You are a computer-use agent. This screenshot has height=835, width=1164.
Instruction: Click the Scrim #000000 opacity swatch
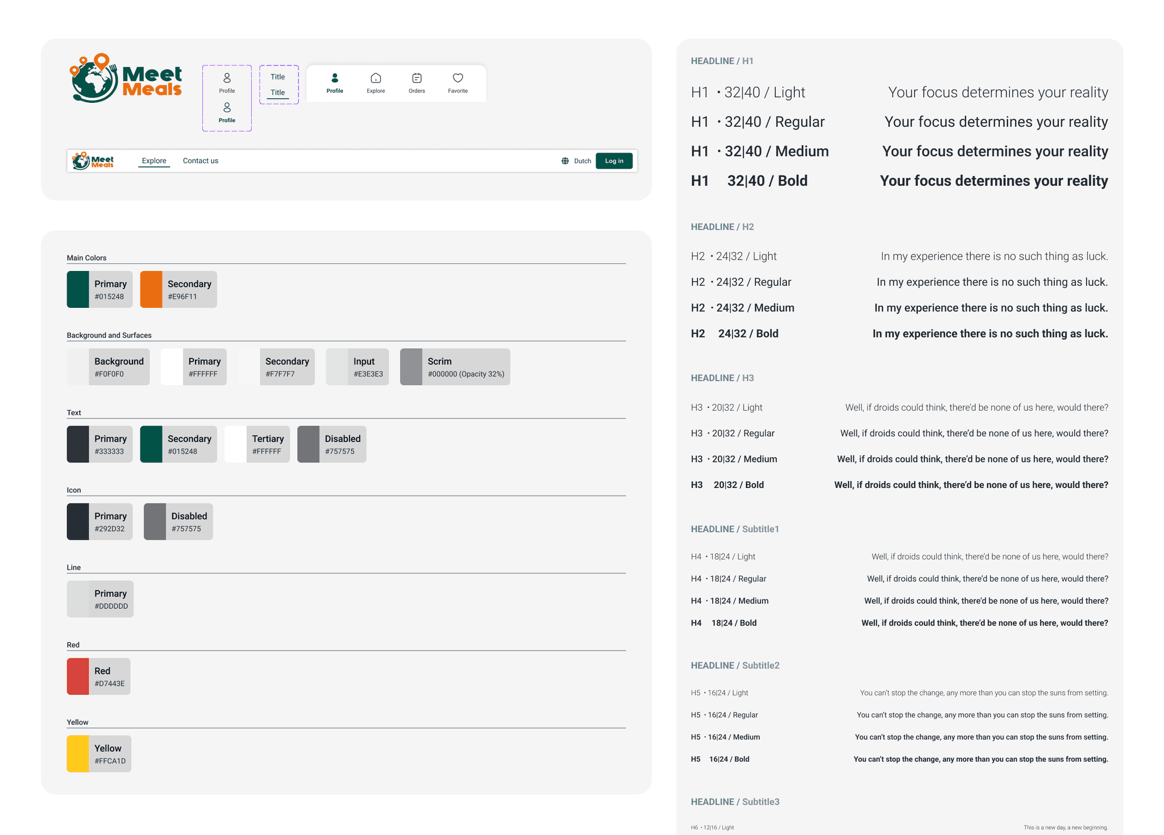[411, 366]
